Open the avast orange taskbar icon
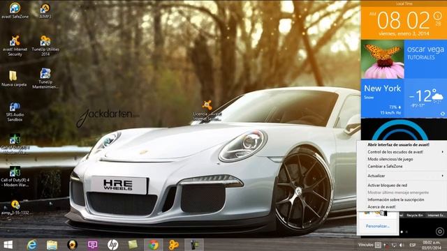Screen dimensions: 447x251 click(x=173, y=245)
